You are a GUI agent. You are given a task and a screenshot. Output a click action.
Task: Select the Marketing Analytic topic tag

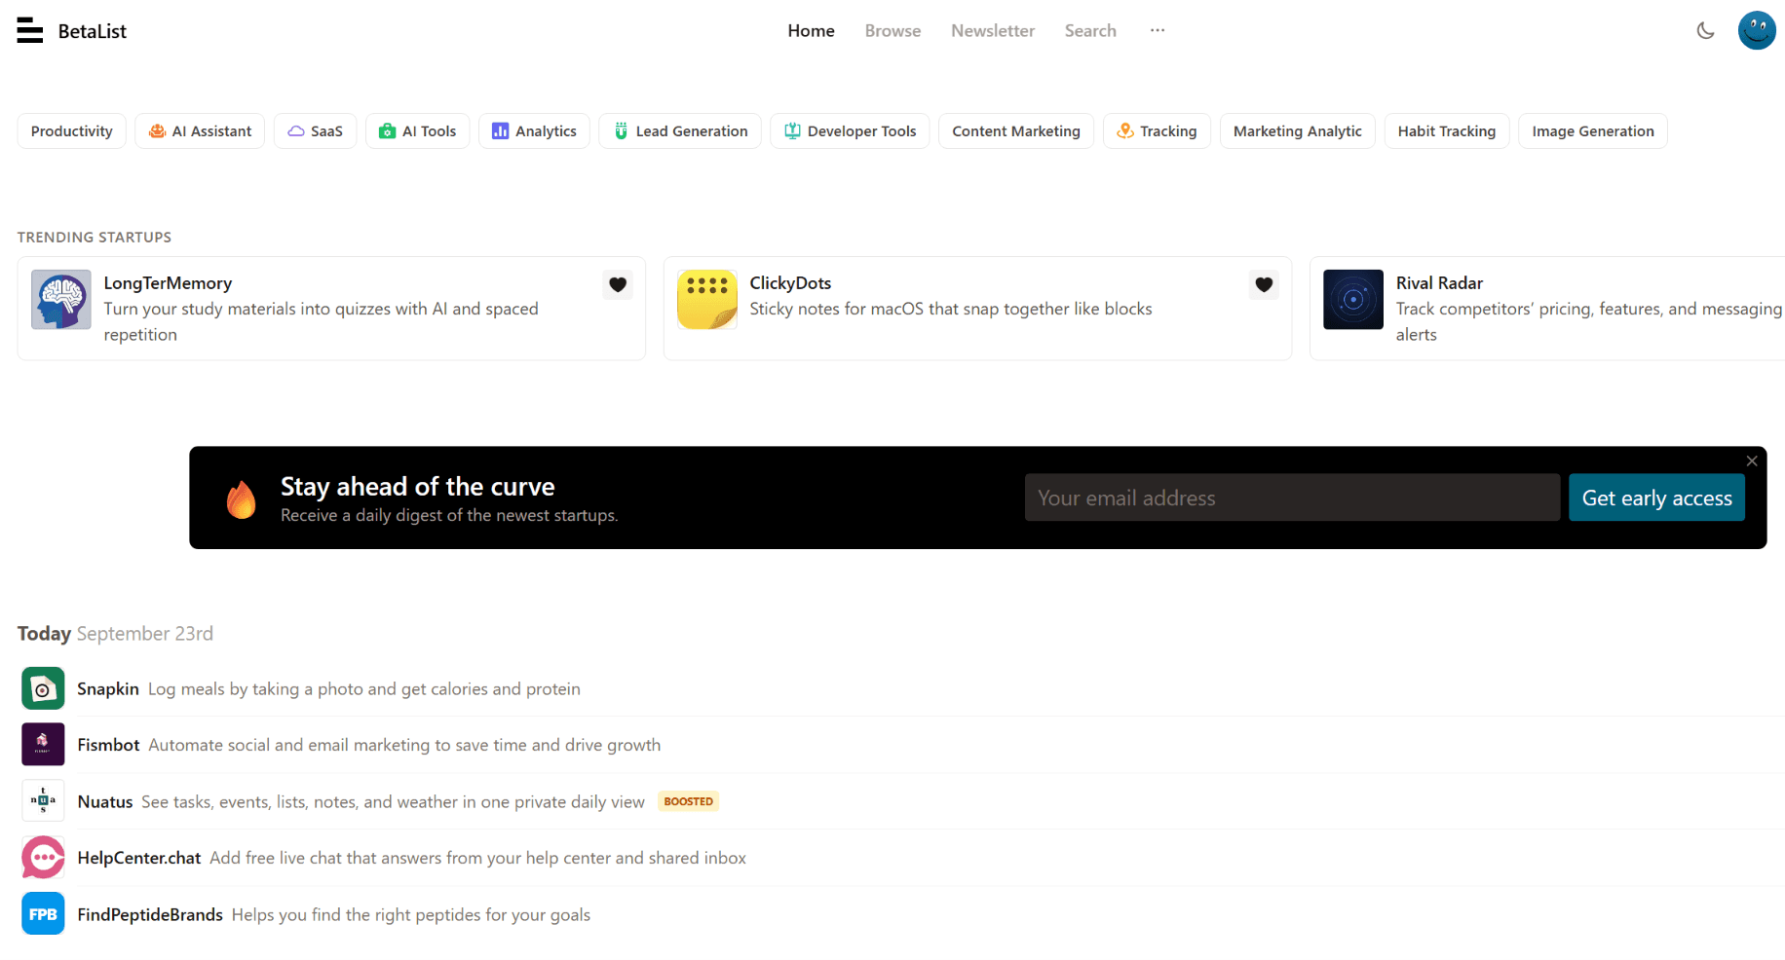[x=1297, y=130]
